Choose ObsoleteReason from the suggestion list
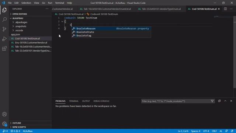The height and width of the screenshot is (133, 236). [x=111, y=28]
